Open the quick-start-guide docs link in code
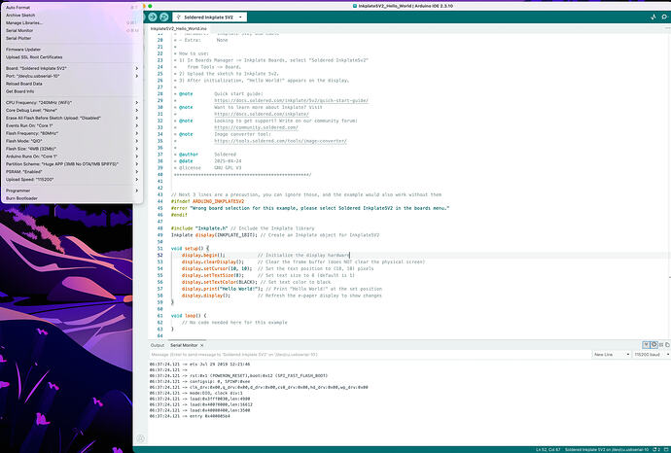The image size is (671, 453). coord(291,100)
